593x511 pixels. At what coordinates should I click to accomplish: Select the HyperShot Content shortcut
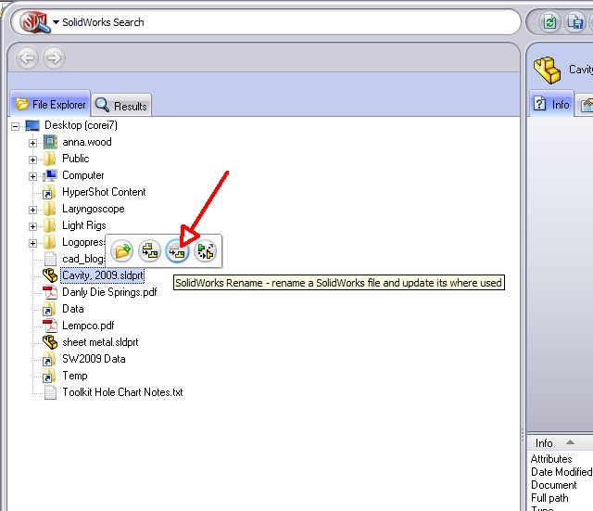104,192
